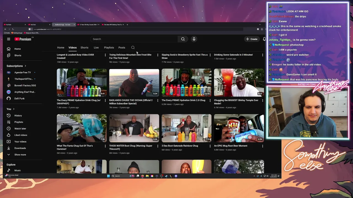Screen dimensions: 353x198
Task: Switch to the channel Home tab
Action: [61, 48]
